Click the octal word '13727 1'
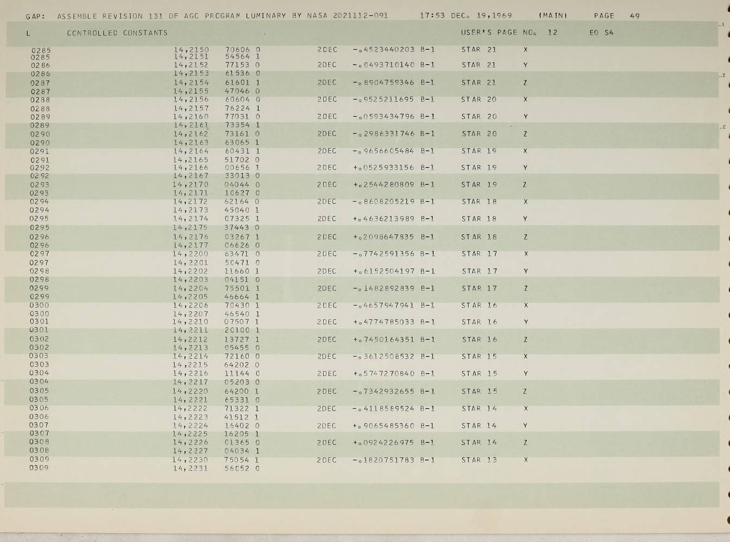 click(242, 339)
